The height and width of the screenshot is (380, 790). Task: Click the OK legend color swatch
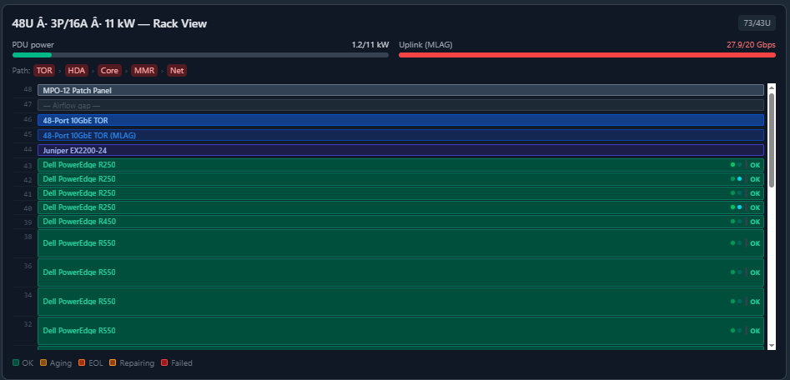click(16, 362)
